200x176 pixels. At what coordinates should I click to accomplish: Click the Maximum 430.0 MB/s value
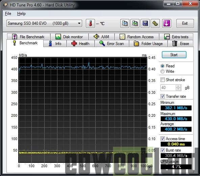point(176,119)
